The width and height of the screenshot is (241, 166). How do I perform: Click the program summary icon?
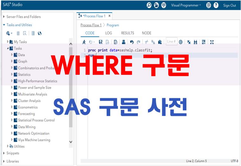pyautogui.click(x=116, y=42)
